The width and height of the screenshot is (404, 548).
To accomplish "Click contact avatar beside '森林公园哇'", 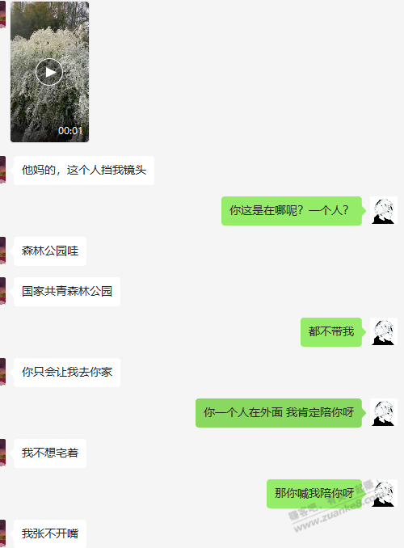I will [x=2, y=251].
